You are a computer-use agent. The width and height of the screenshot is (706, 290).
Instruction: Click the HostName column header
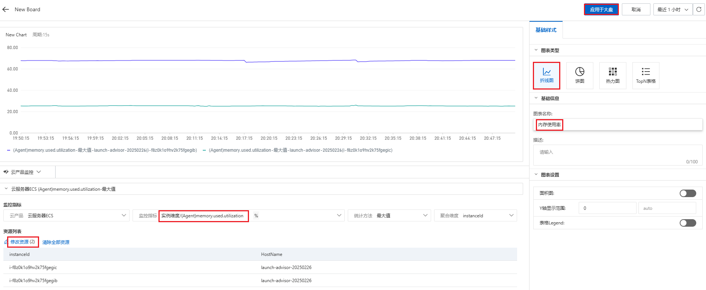272,254
